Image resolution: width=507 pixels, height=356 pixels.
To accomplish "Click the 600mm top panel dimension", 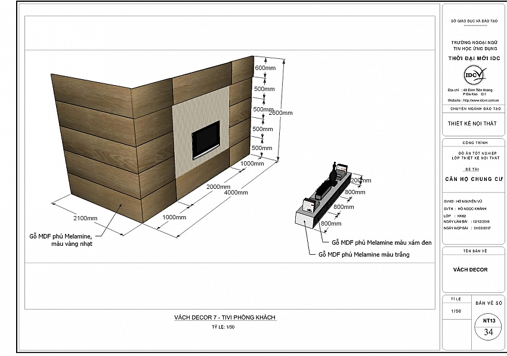I will tap(264, 68).
